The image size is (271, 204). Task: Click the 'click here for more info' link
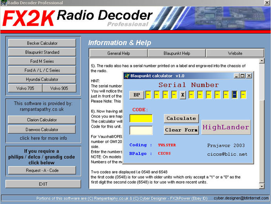tap(43, 138)
